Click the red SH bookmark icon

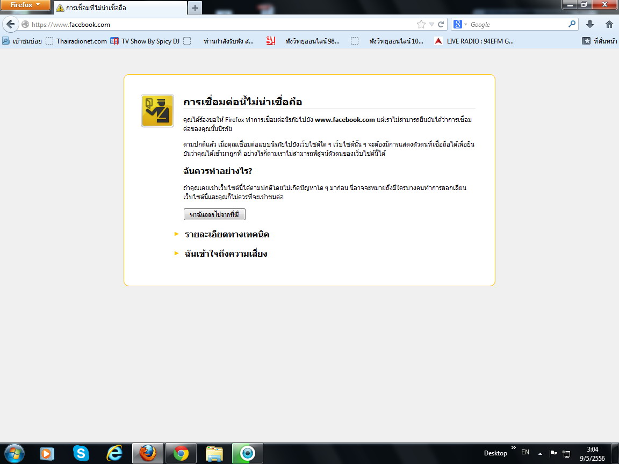270,41
